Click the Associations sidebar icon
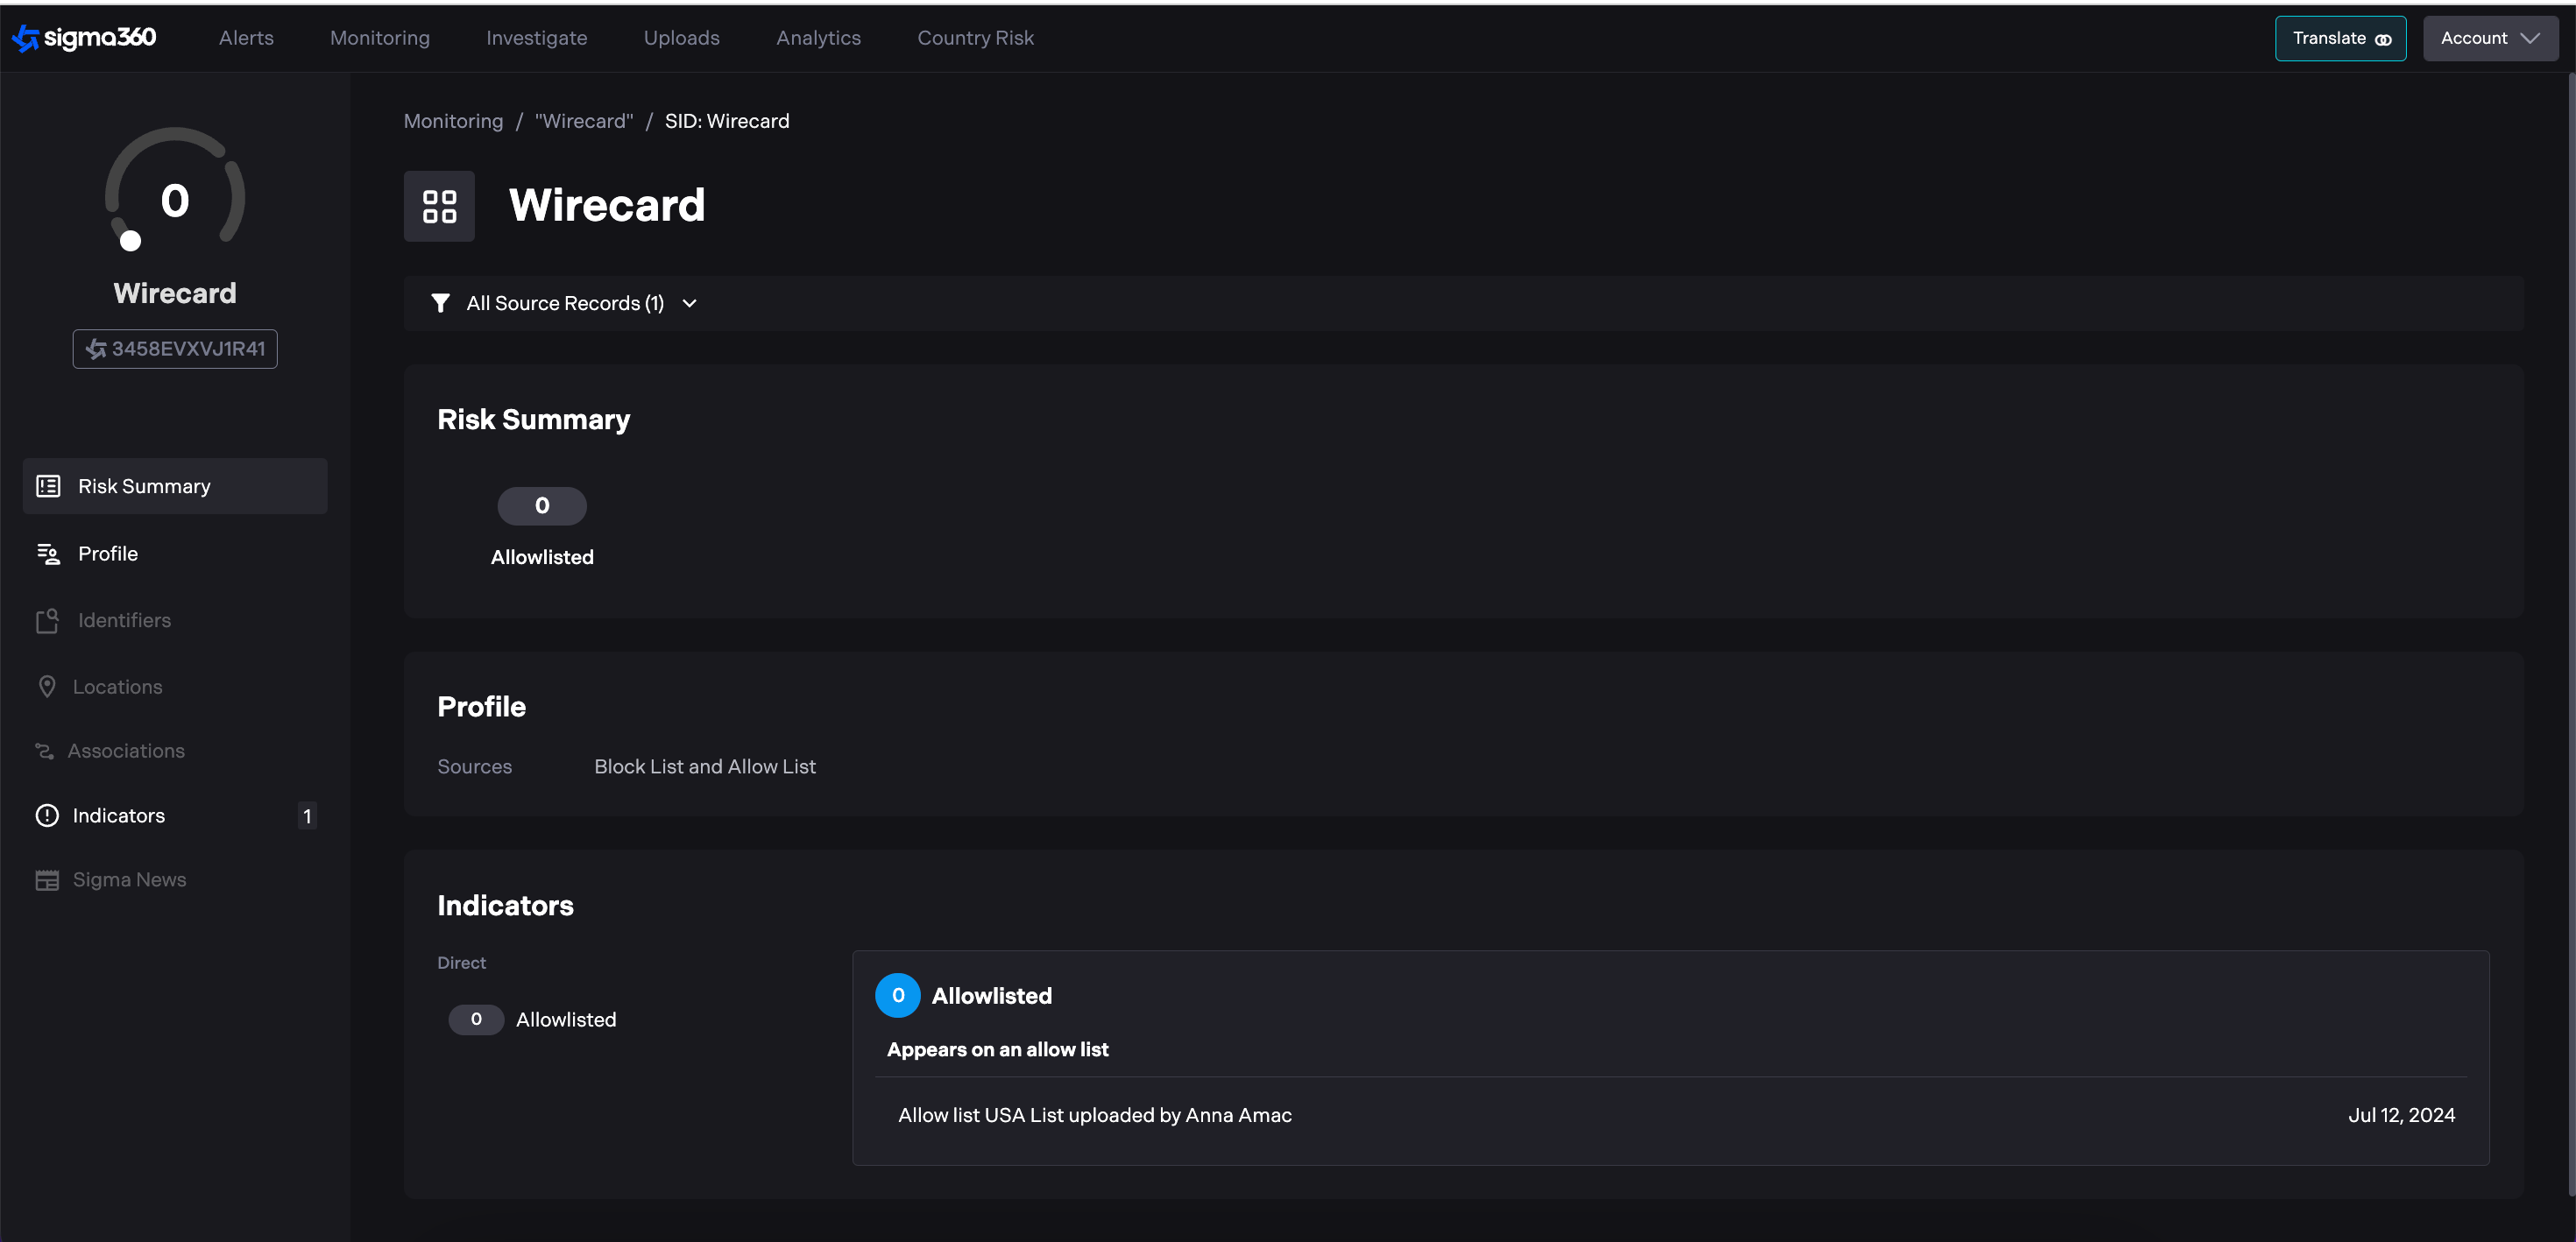The height and width of the screenshot is (1242, 2576). (x=45, y=751)
